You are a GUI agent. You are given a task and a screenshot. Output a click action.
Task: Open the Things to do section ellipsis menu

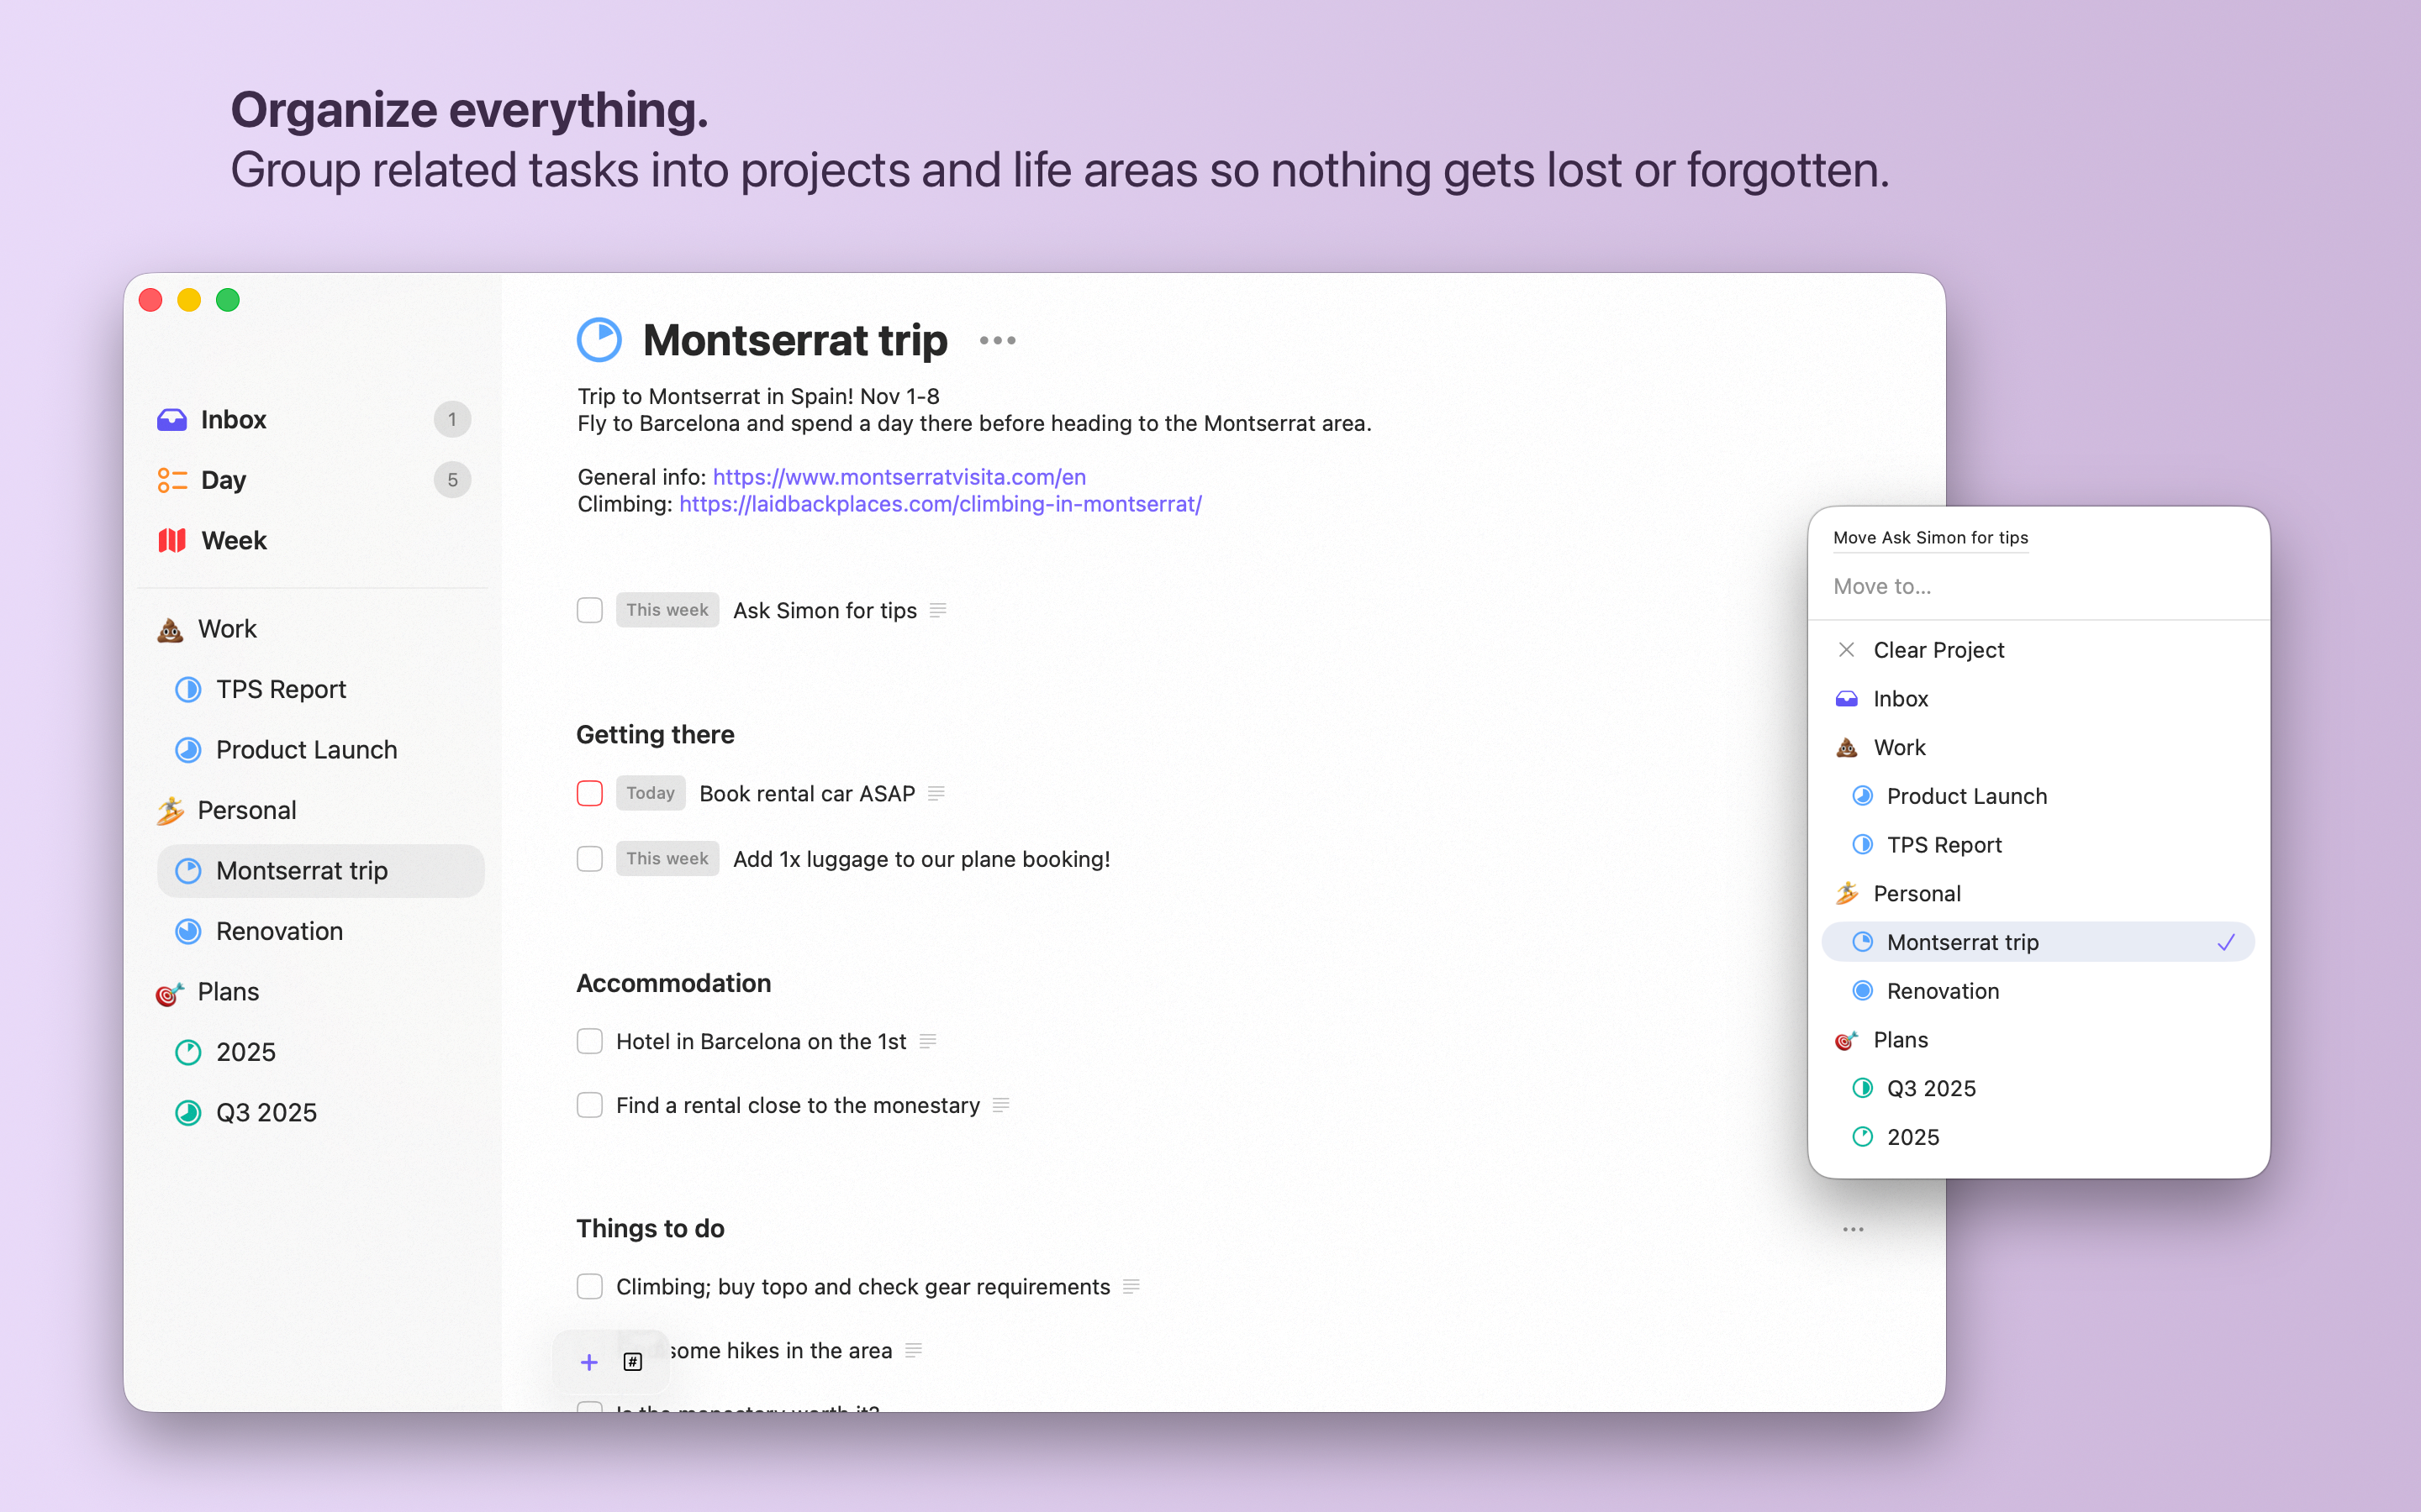[1853, 1229]
